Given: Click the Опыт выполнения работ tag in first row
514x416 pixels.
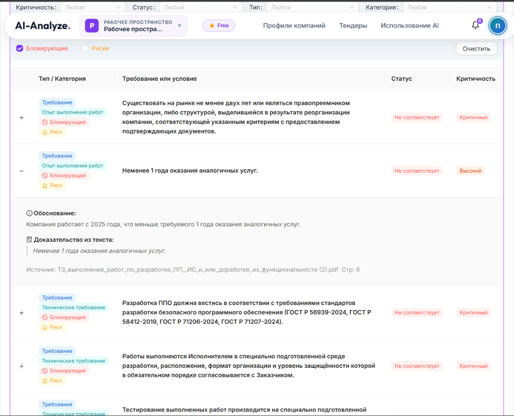Looking at the screenshot, I should click(x=73, y=112).
